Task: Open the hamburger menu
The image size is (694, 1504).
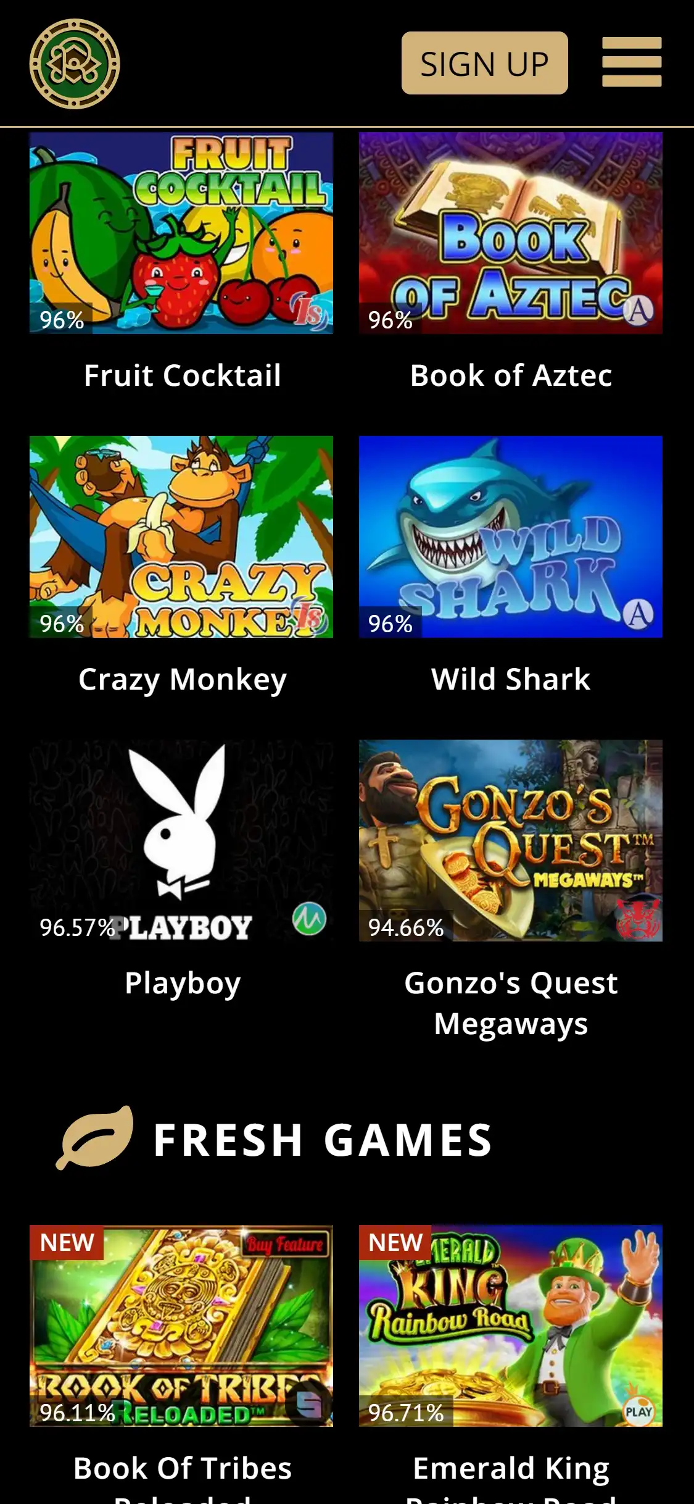Action: pos(632,62)
